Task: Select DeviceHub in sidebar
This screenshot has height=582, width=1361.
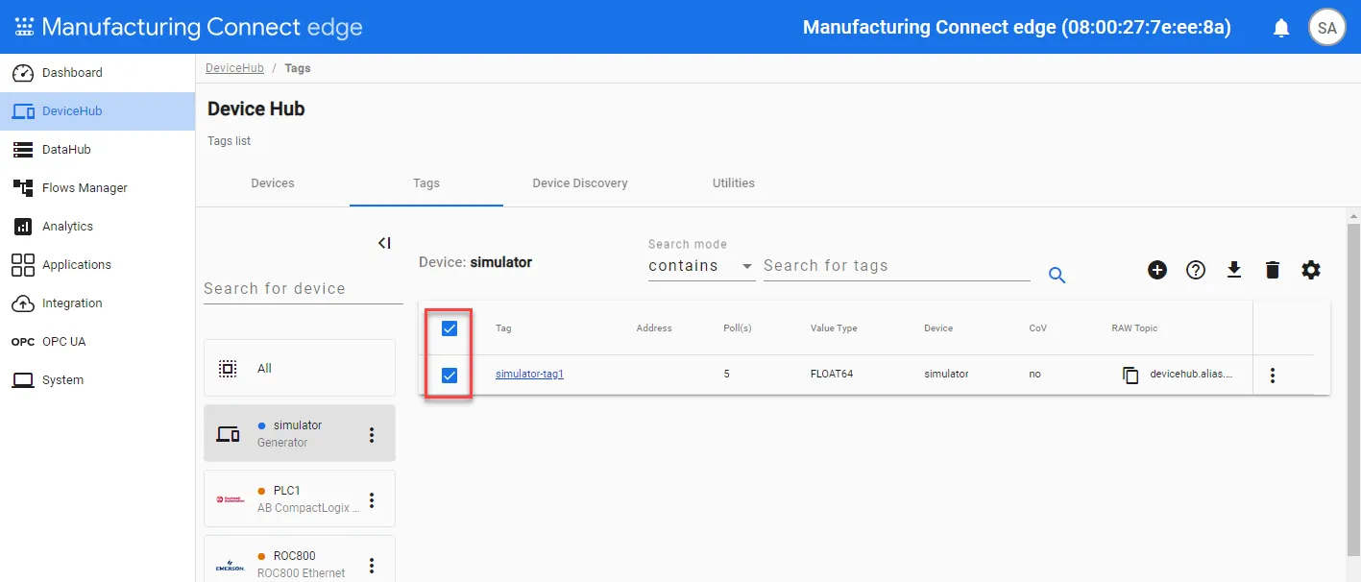Action: coord(97,111)
